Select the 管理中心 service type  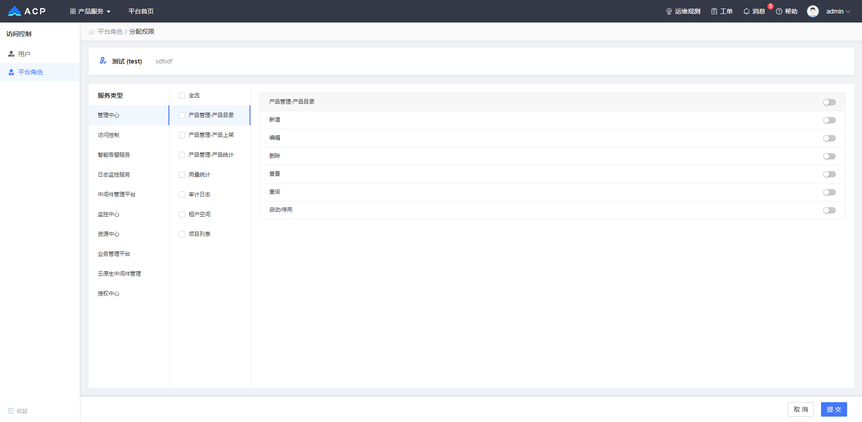pos(129,115)
